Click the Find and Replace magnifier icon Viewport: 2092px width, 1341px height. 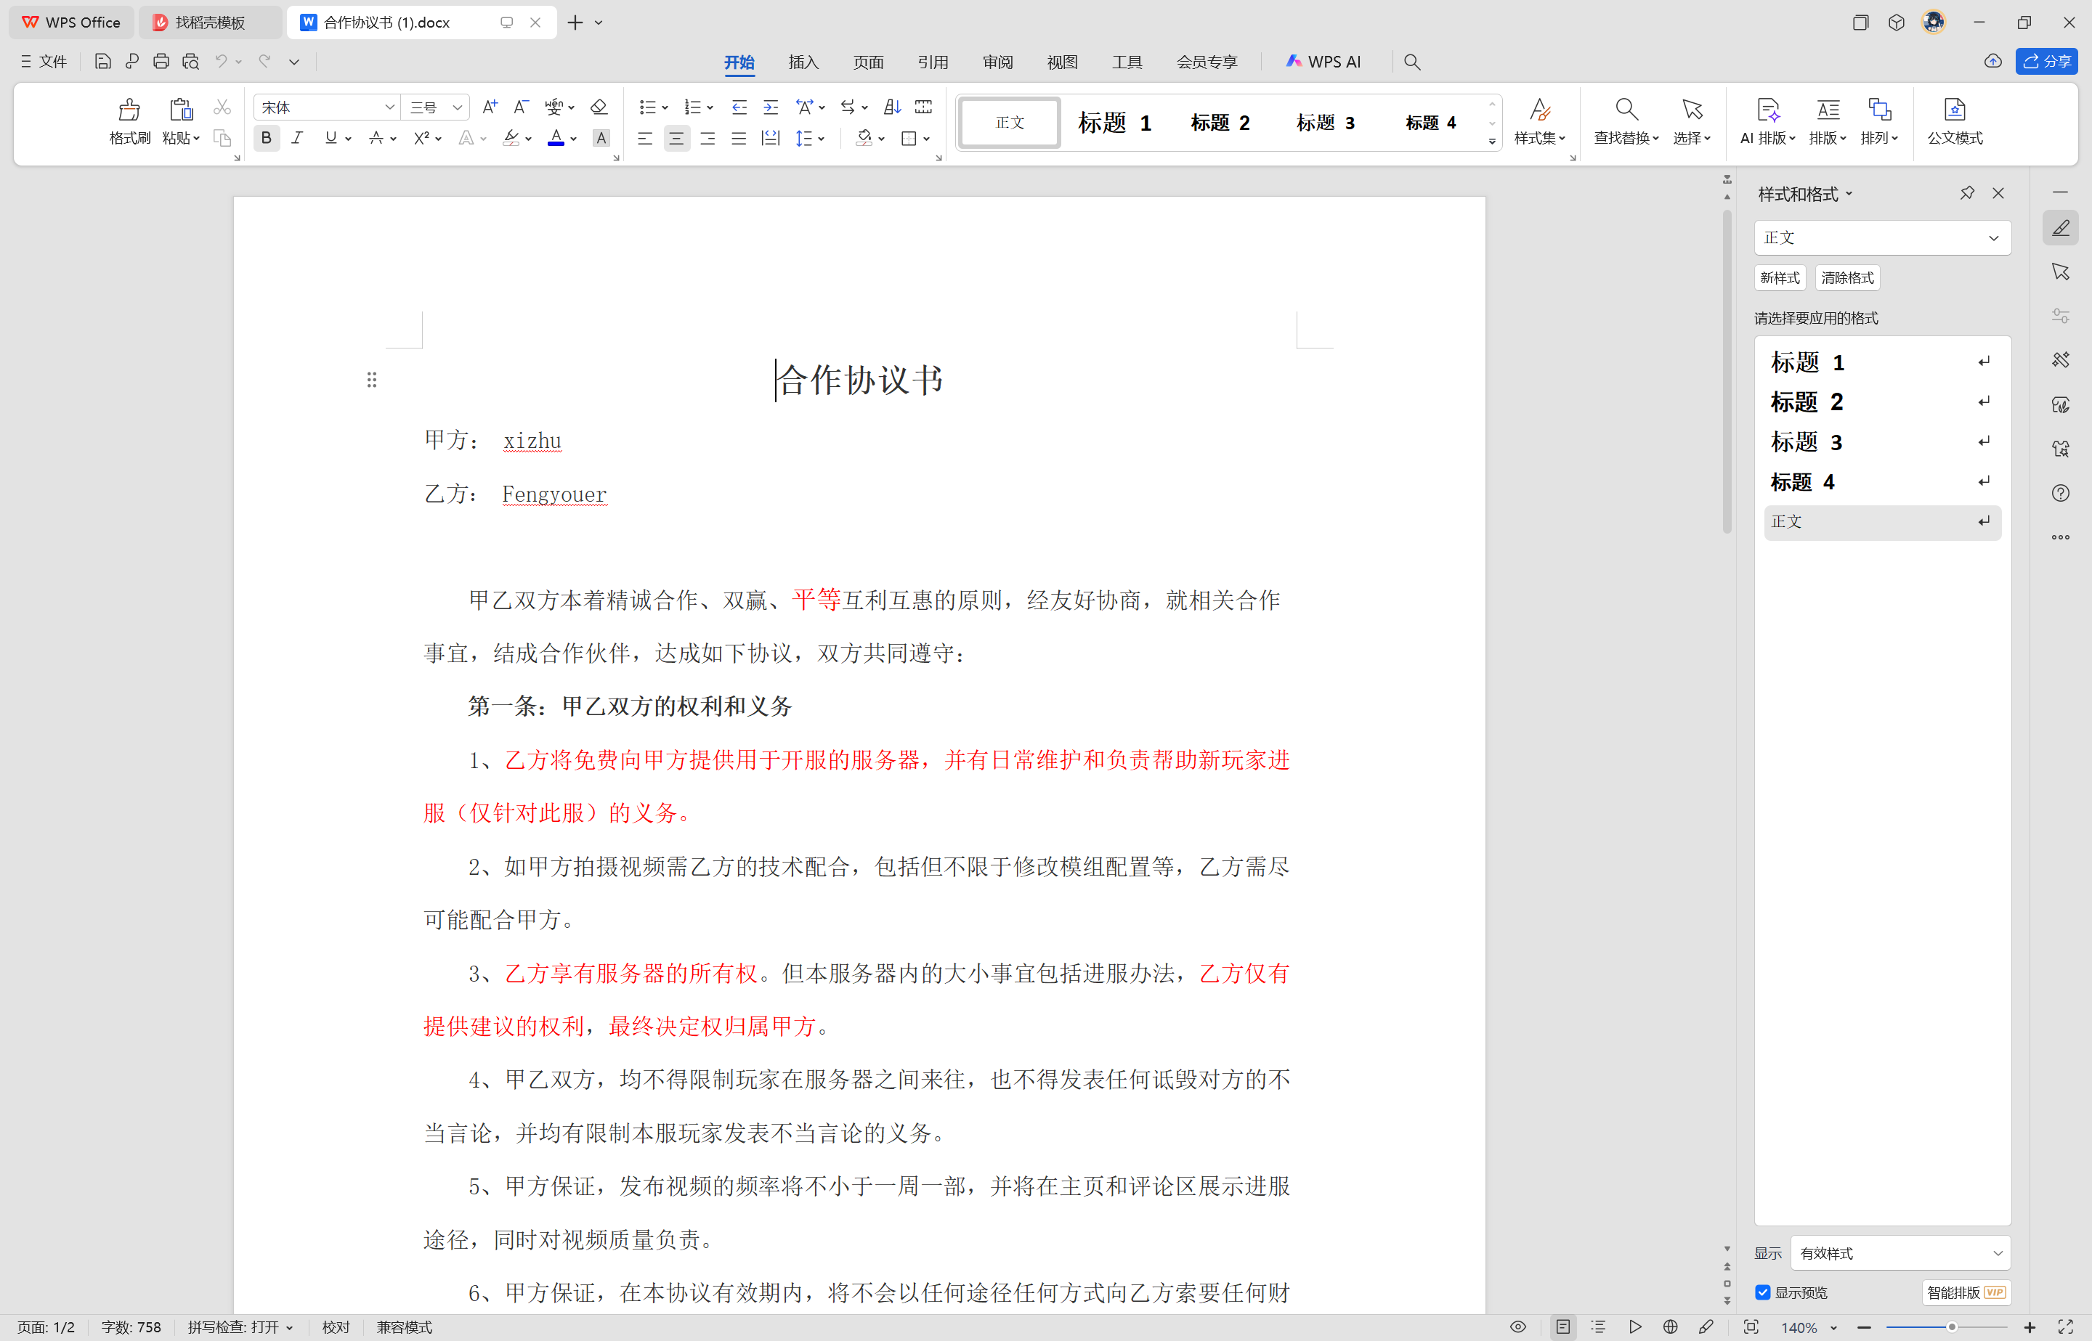(1625, 110)
